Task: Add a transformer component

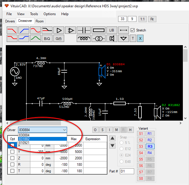Action: (99, 38)
